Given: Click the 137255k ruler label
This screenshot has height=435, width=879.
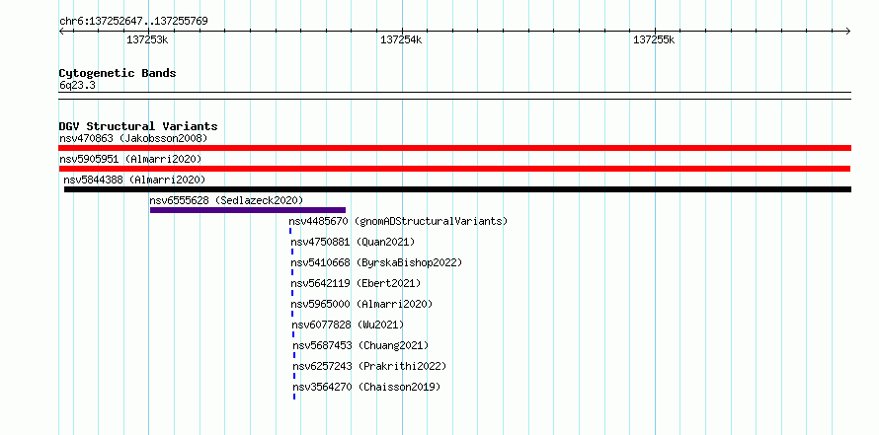Looking at the screenshot, I should click(x=654, y=39).
